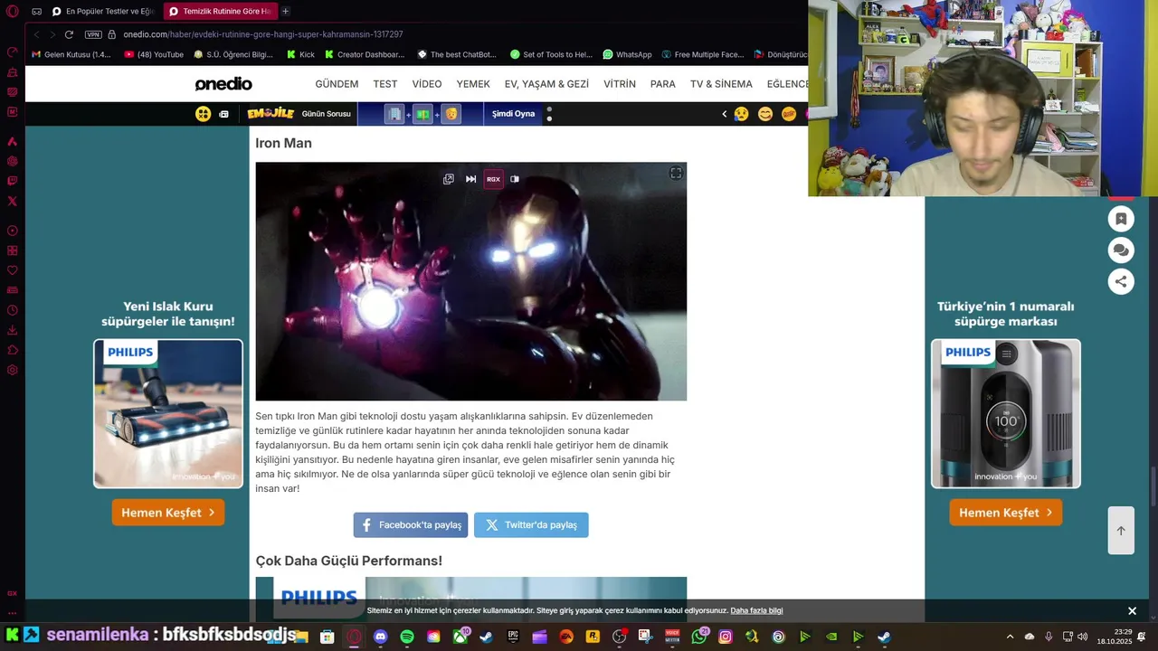The image size is (1158, 651).
Task: Open the Twitch sidebar panel
Action: coord(12,181)
